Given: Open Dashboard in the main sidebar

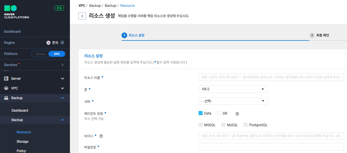Looking at the screenshot, I should coord(12,32).
